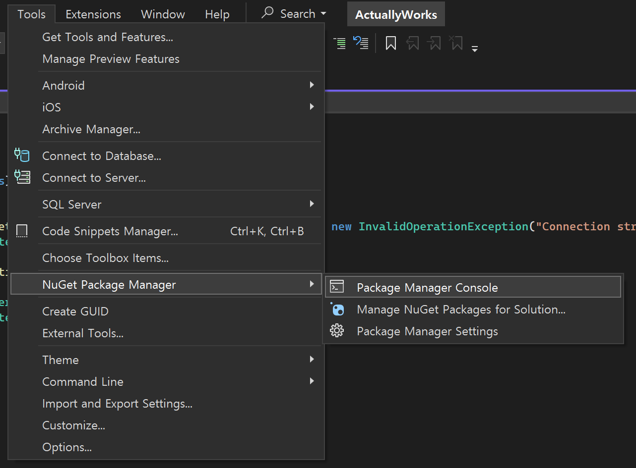Open the Extensions menu
This screenshot has height=468, width=636.
93,14
